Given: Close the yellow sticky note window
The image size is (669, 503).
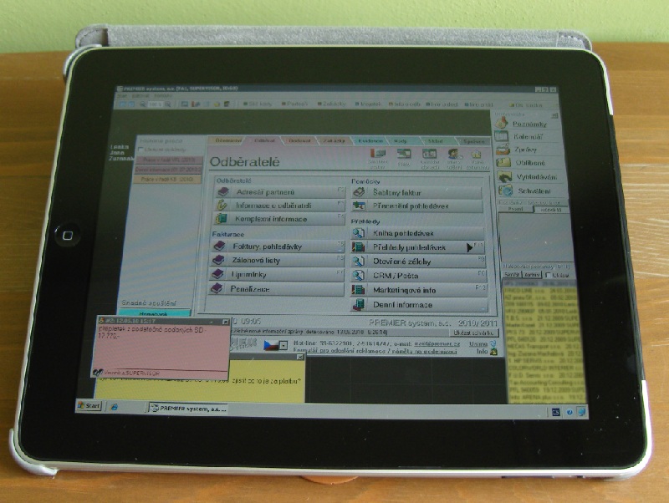Looking at the screenshot, I should click(300, 357).
